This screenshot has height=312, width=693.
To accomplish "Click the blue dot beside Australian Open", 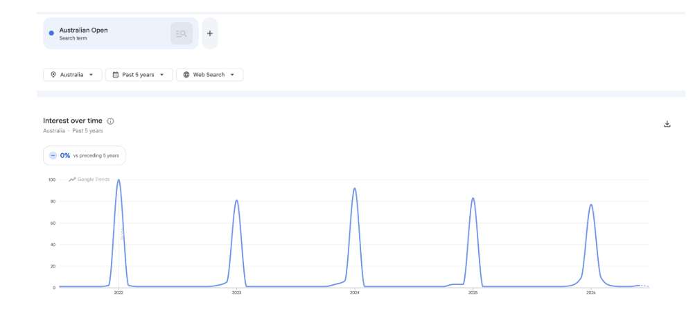I will [x=51, y=33].
